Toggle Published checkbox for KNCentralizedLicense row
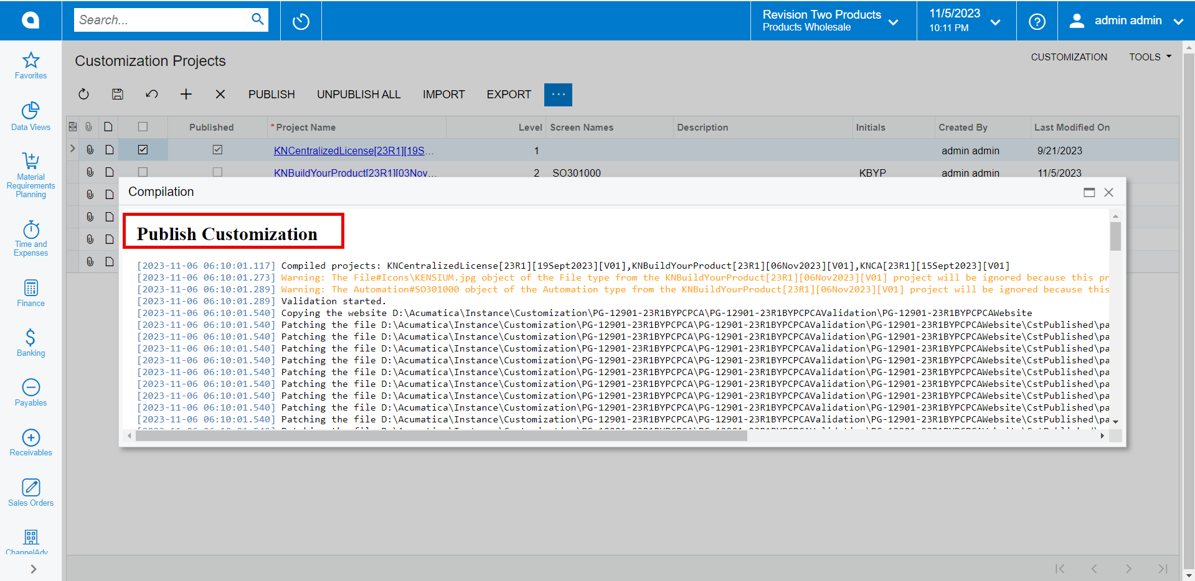 coord(217,150)
